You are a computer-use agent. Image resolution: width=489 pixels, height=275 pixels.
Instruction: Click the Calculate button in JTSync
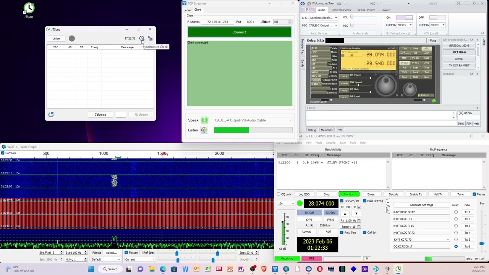tap(100, 115)
